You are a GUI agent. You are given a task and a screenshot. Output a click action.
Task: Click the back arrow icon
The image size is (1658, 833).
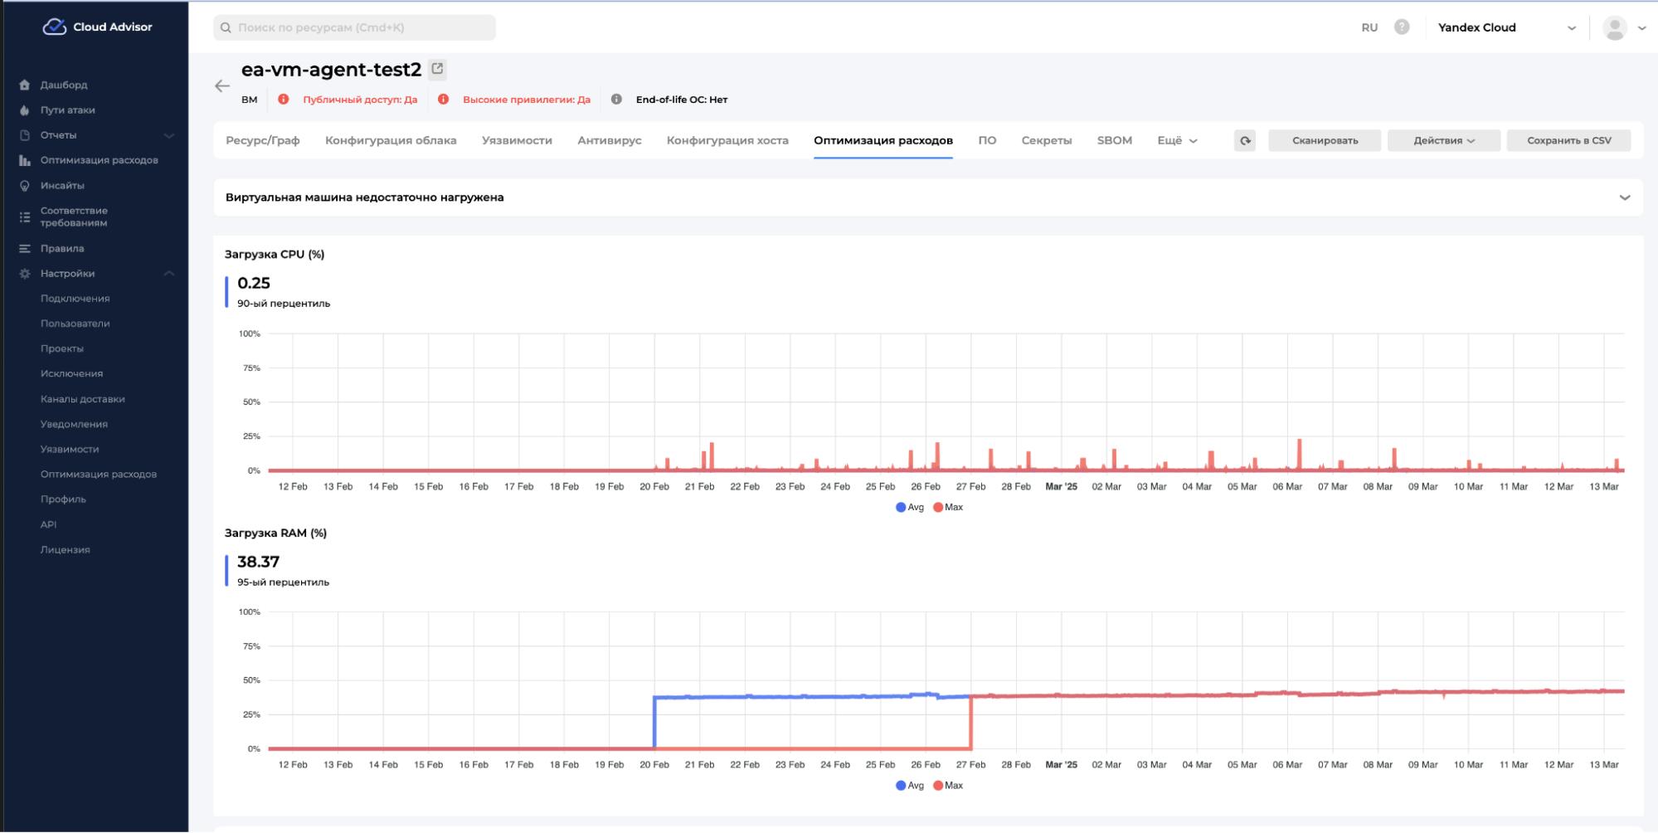coord(222,85)
